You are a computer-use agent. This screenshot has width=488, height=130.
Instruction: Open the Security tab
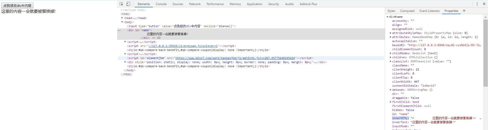pos(274,4)
